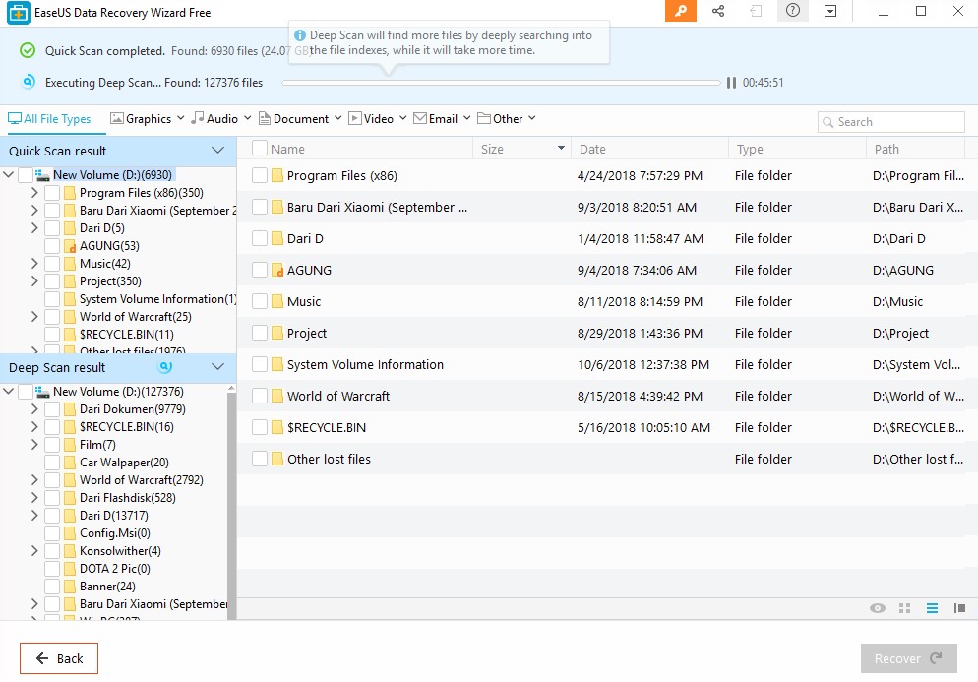Collapse the Quick Scan result panel
This screenshot has width=978, height=682.
pos(217,151)
